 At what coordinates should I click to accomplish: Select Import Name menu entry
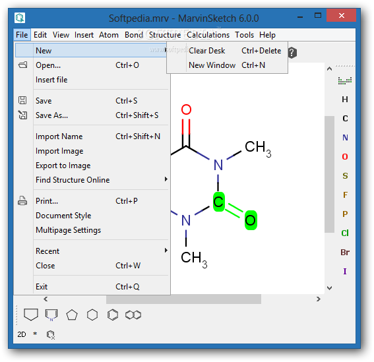(x=92, y=136)
